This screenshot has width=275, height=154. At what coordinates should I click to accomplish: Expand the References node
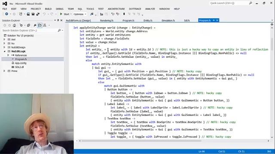8,55
